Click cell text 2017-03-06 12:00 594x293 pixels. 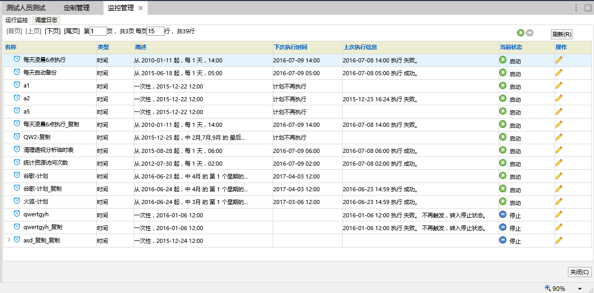[x=296, y=202]
